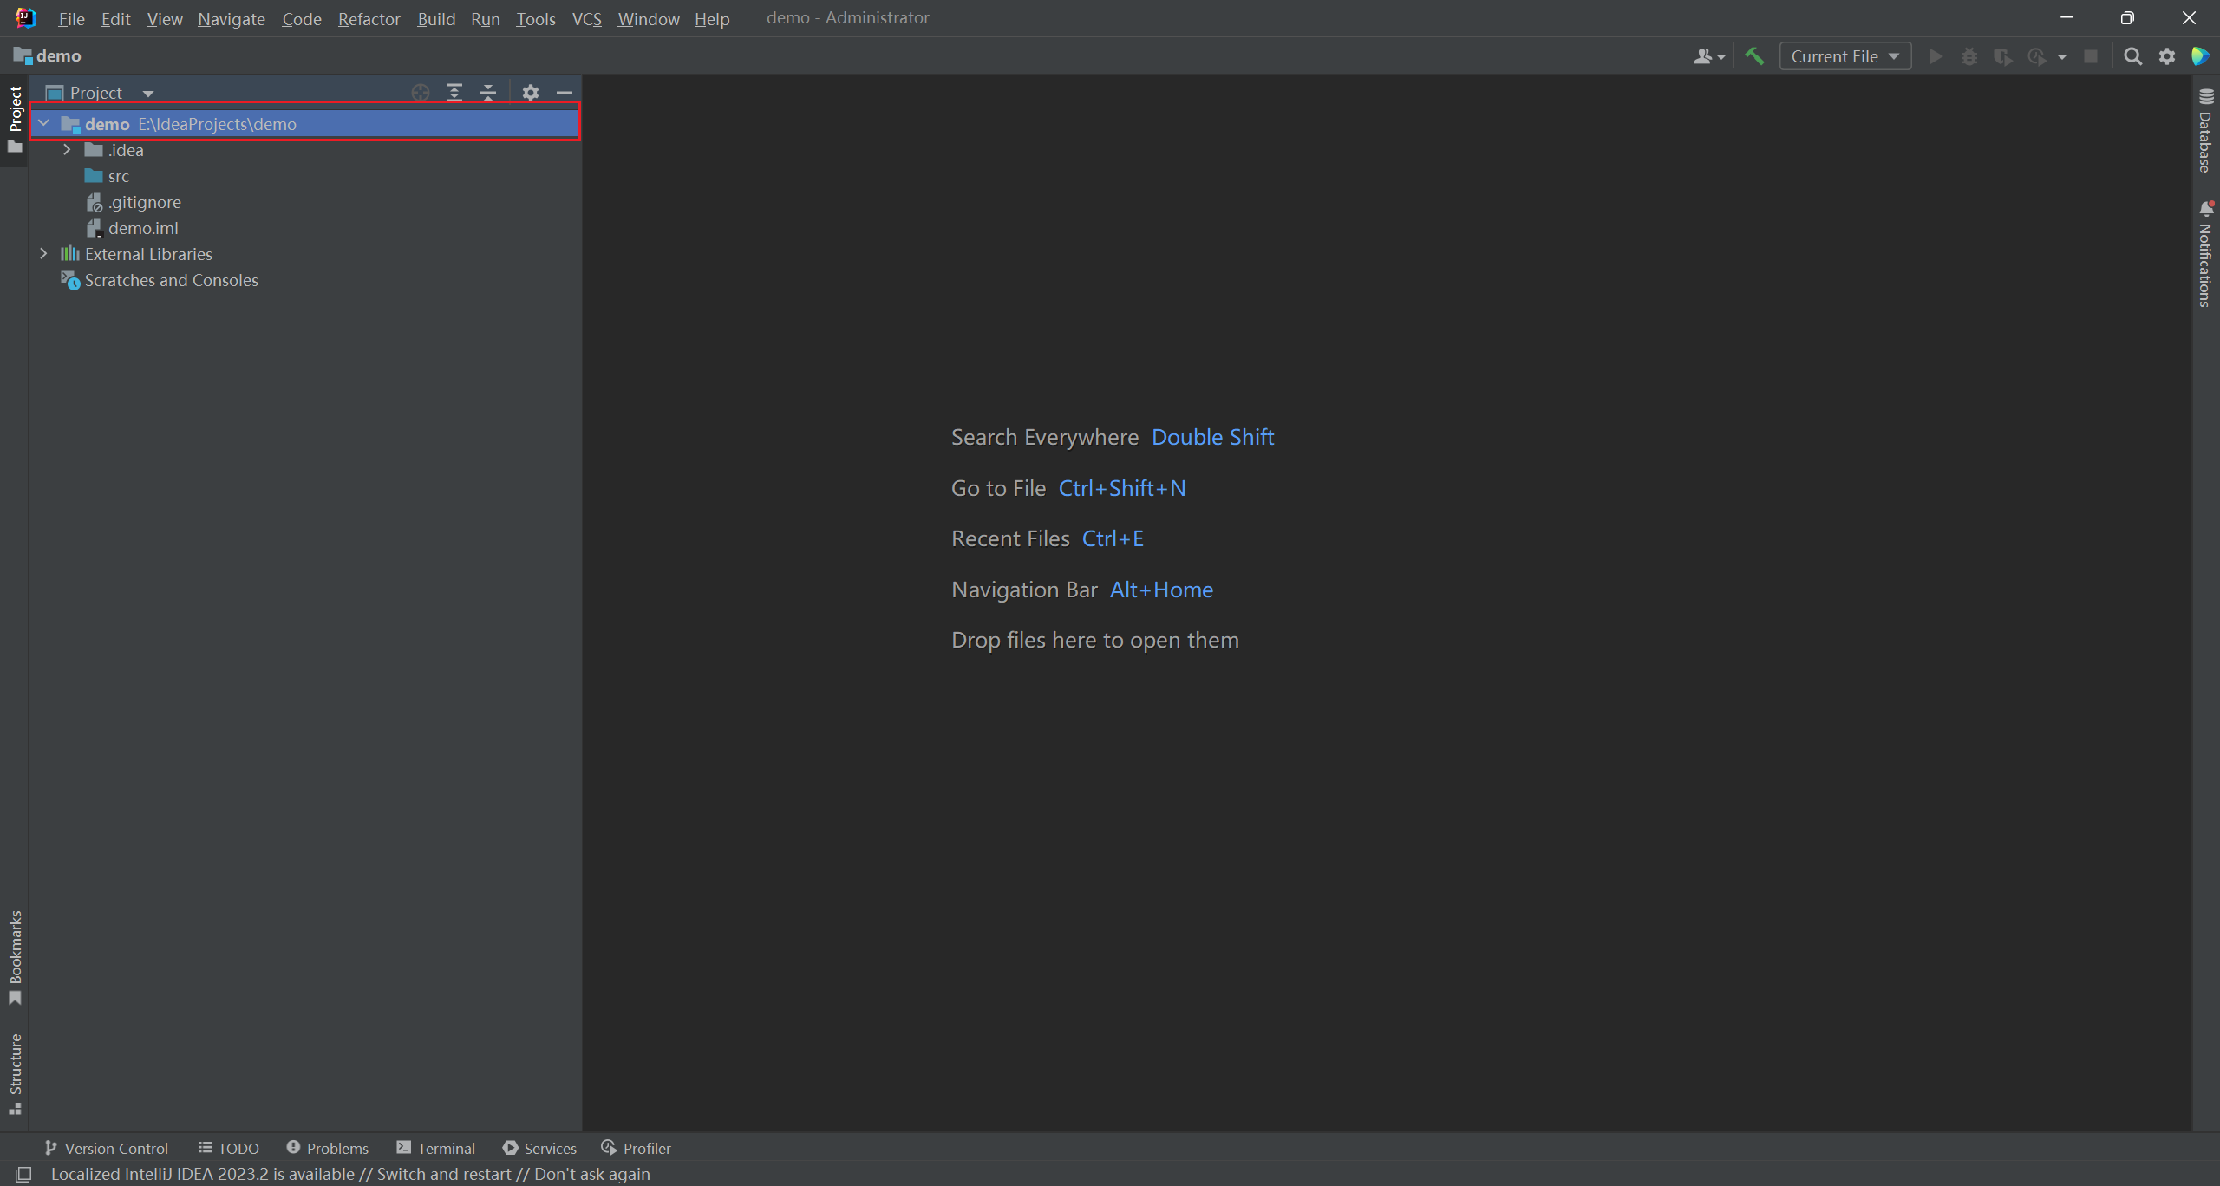The image size is (2220, 1186).
Task: Open IDE settings gear in top toolbar
Action: [x=2167, y=56]
